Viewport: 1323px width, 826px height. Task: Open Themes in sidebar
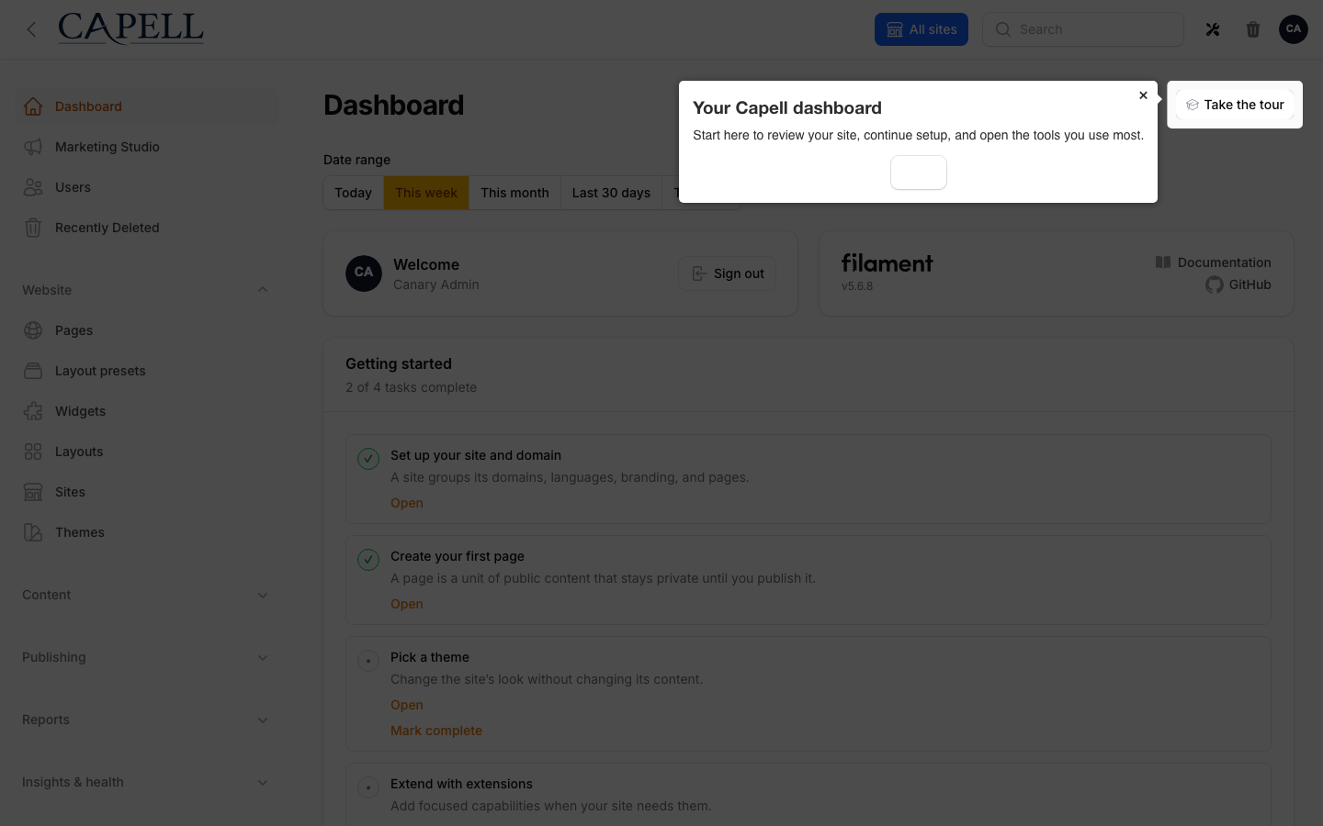coord(149,532)
